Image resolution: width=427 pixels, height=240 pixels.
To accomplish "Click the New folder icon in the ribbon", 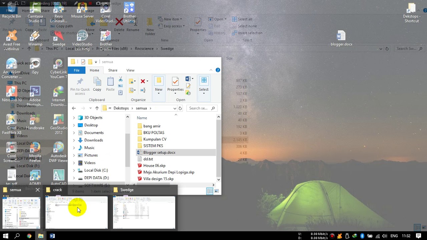I will (x=159, y=81).
